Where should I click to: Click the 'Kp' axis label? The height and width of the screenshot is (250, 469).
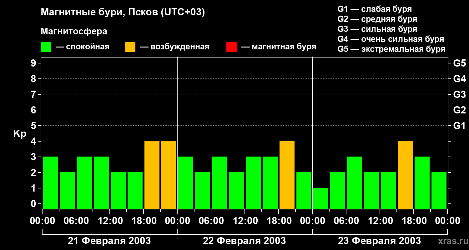pos(20,134)
